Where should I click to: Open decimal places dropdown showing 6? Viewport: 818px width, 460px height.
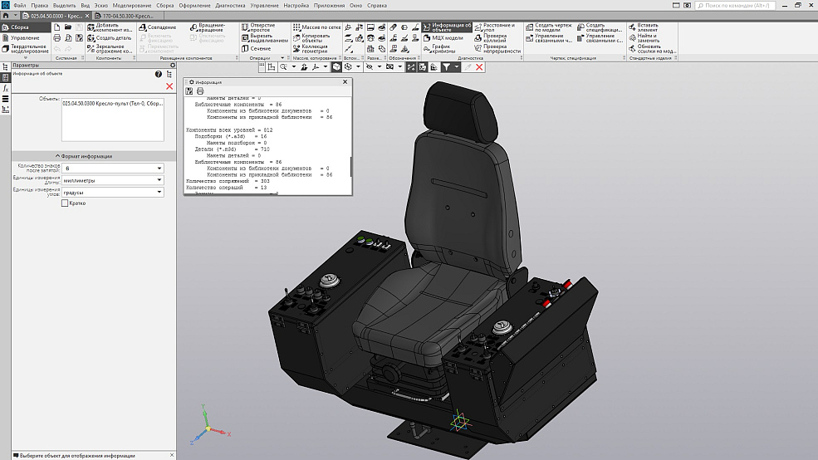(111, 169)
